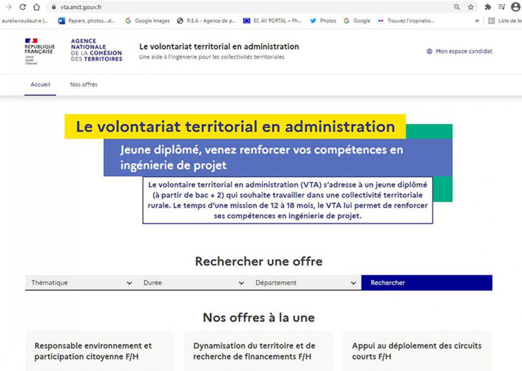
Task: Open the Google Images bookmark
Action: pos(148,21)
